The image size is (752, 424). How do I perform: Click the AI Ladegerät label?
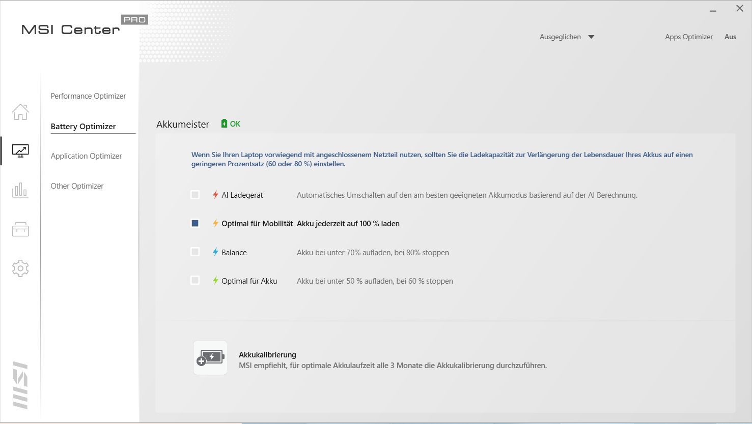[242, 195]
